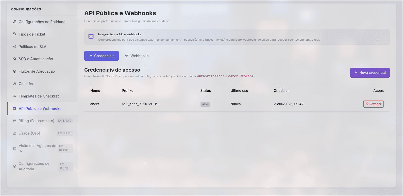Click the SSO e Autenticação shield icon
Viewport: 403px width, 196px height.
click(15, 59)
